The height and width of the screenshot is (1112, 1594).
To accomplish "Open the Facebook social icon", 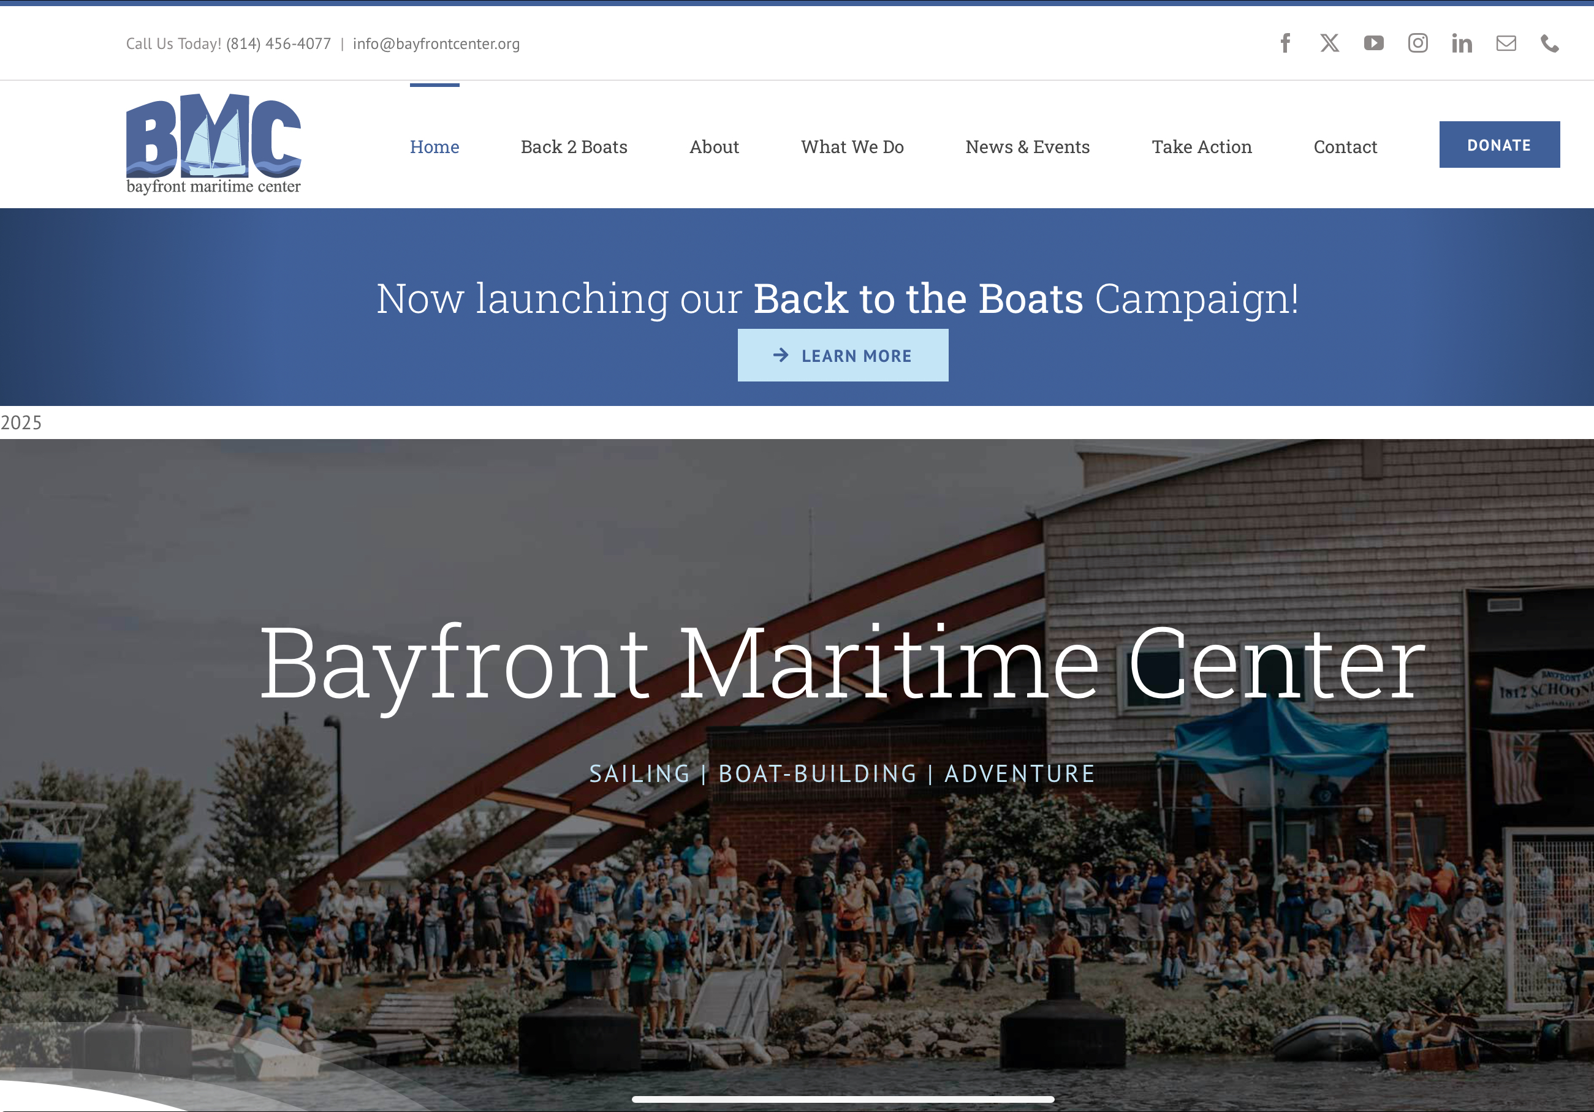I will tap(1285, 43).
